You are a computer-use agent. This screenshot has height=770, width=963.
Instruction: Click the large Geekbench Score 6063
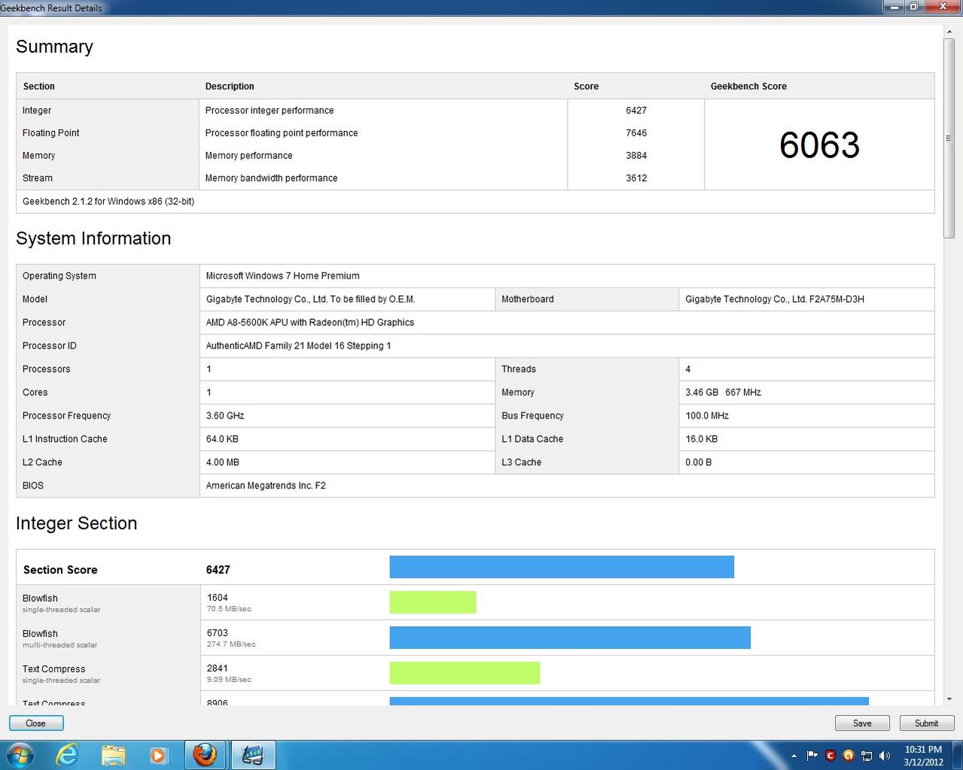pyautogui.click(x=819, y=145)
